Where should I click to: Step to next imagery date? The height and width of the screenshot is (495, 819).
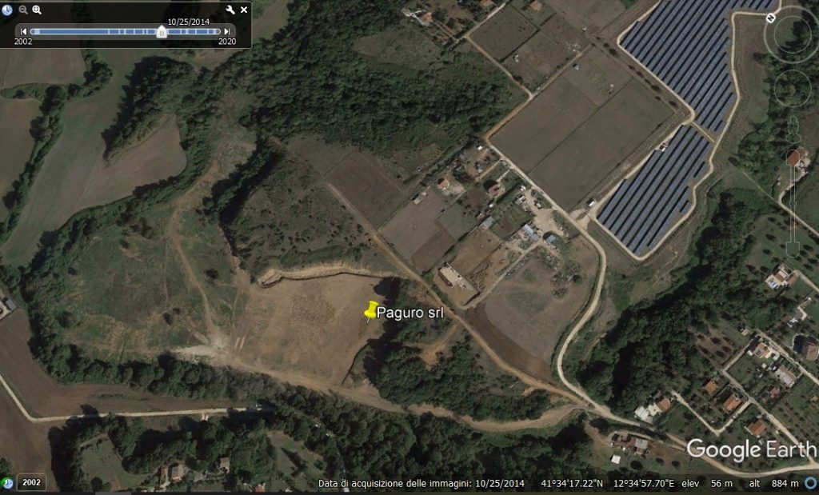point(226,31)
